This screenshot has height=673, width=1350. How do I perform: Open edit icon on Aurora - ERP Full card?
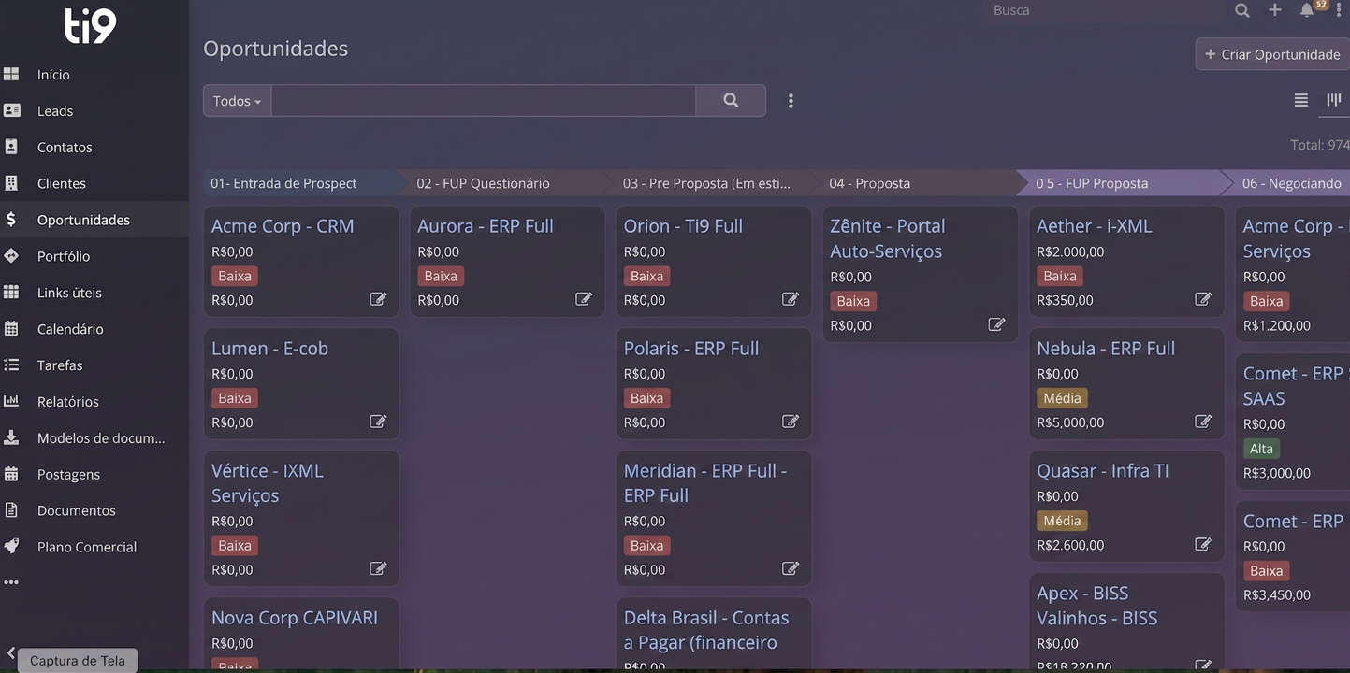(584, 299)
